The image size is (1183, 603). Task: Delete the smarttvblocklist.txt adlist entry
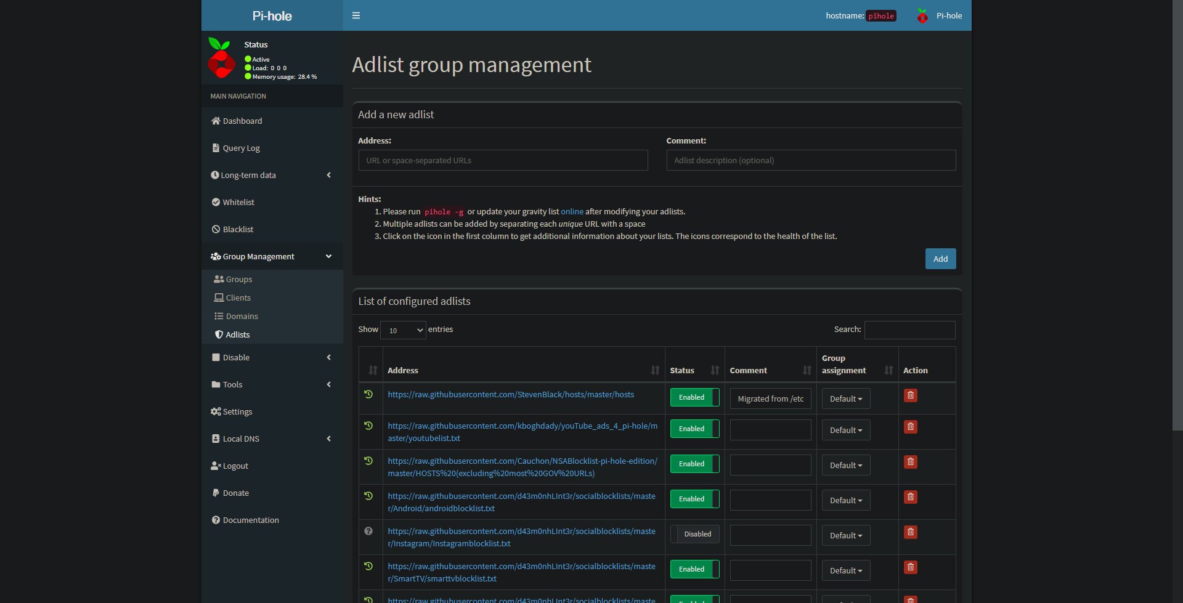[910, 567]
